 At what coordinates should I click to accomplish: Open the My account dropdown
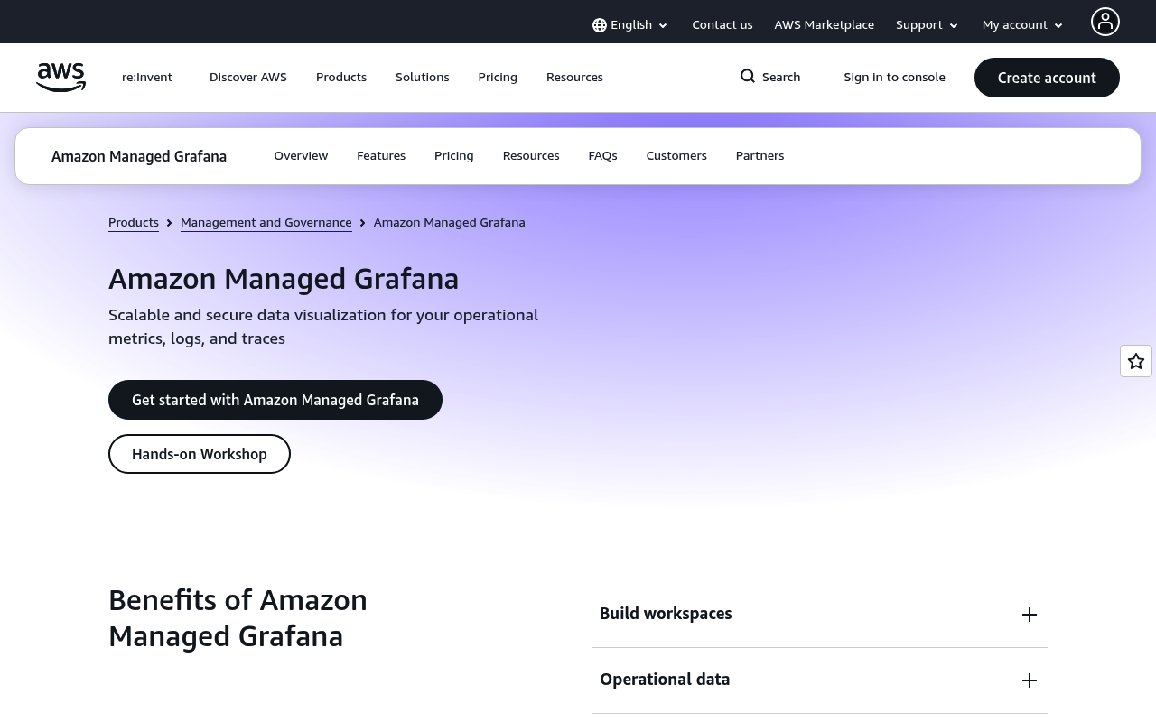pos(1023,25)
